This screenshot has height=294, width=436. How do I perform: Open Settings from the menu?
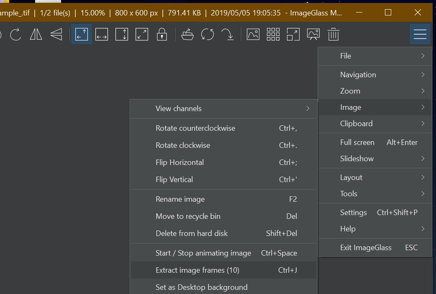point(353,213)
